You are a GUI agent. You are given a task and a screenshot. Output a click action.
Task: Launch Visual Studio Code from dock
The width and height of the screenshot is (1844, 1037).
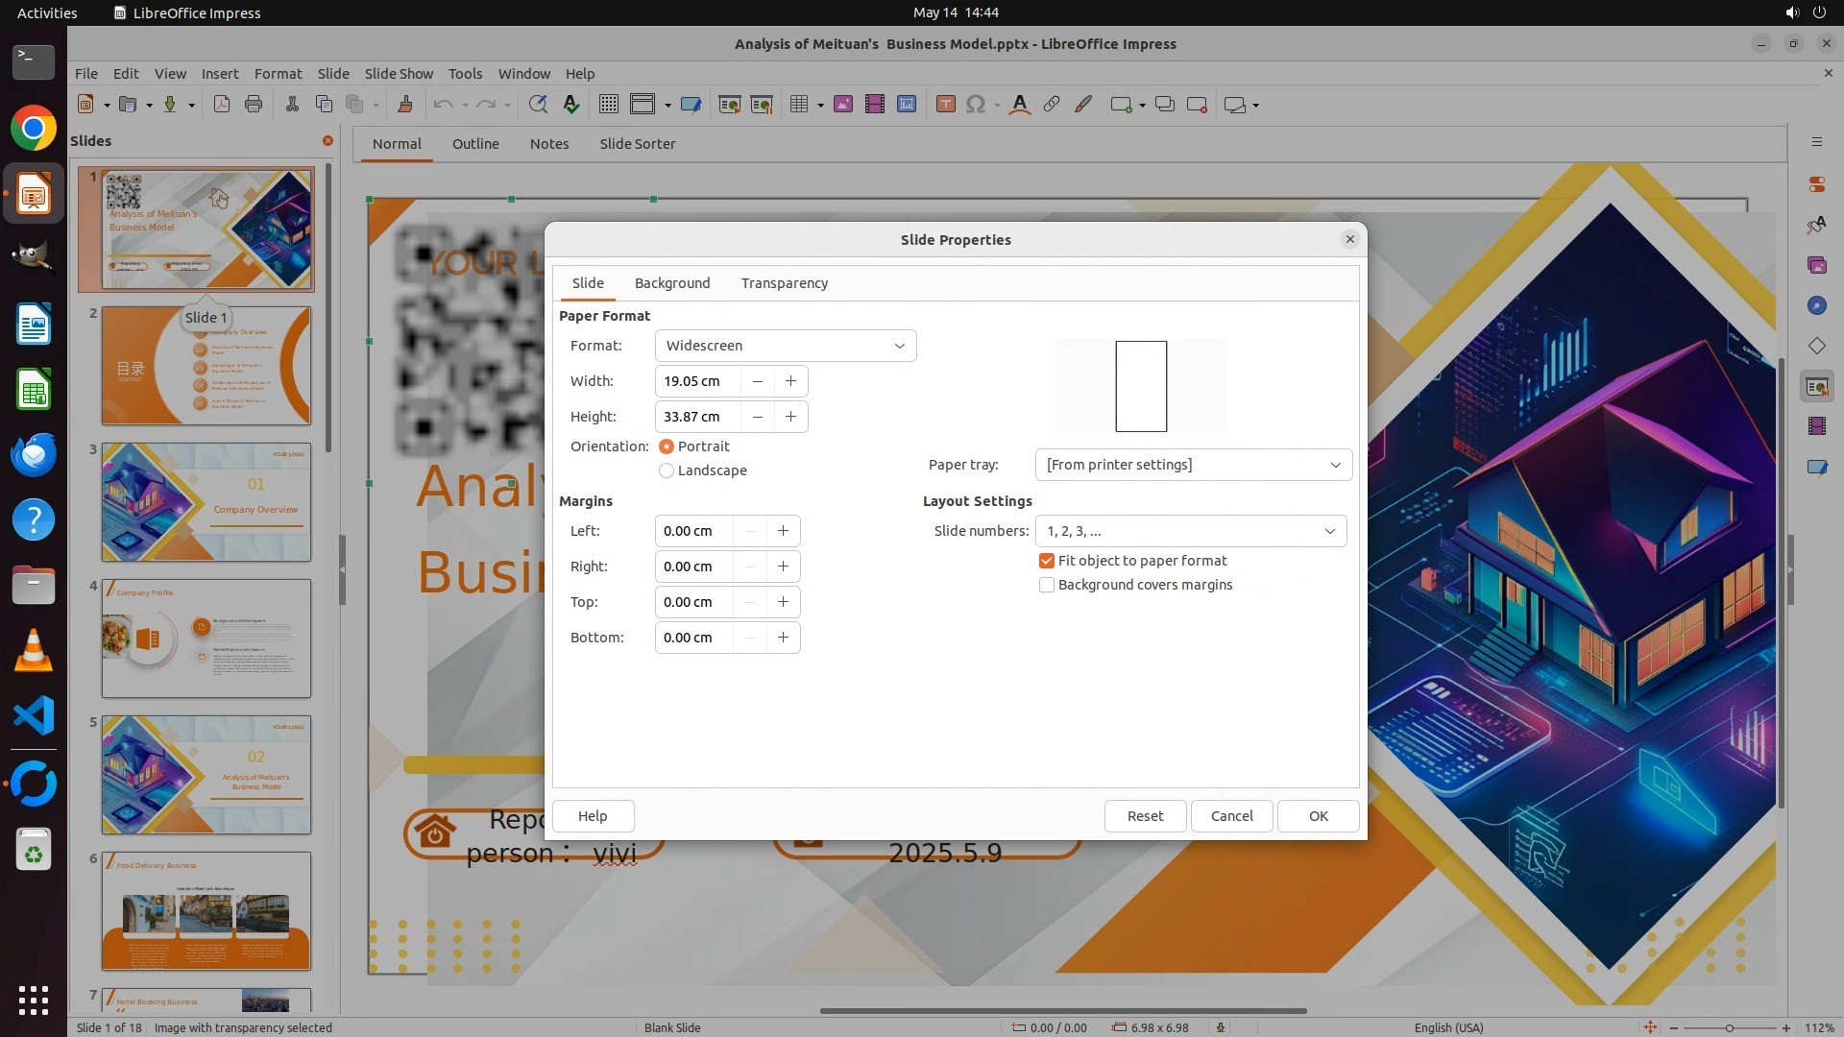pyautogui.click(x=34, y=716)
